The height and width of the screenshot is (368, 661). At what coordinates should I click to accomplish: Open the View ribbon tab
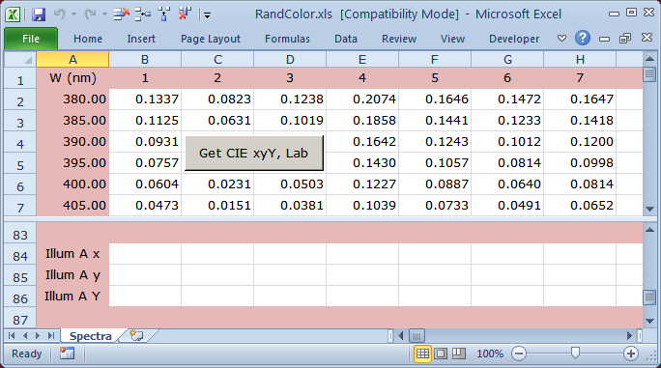pos(452,39)
